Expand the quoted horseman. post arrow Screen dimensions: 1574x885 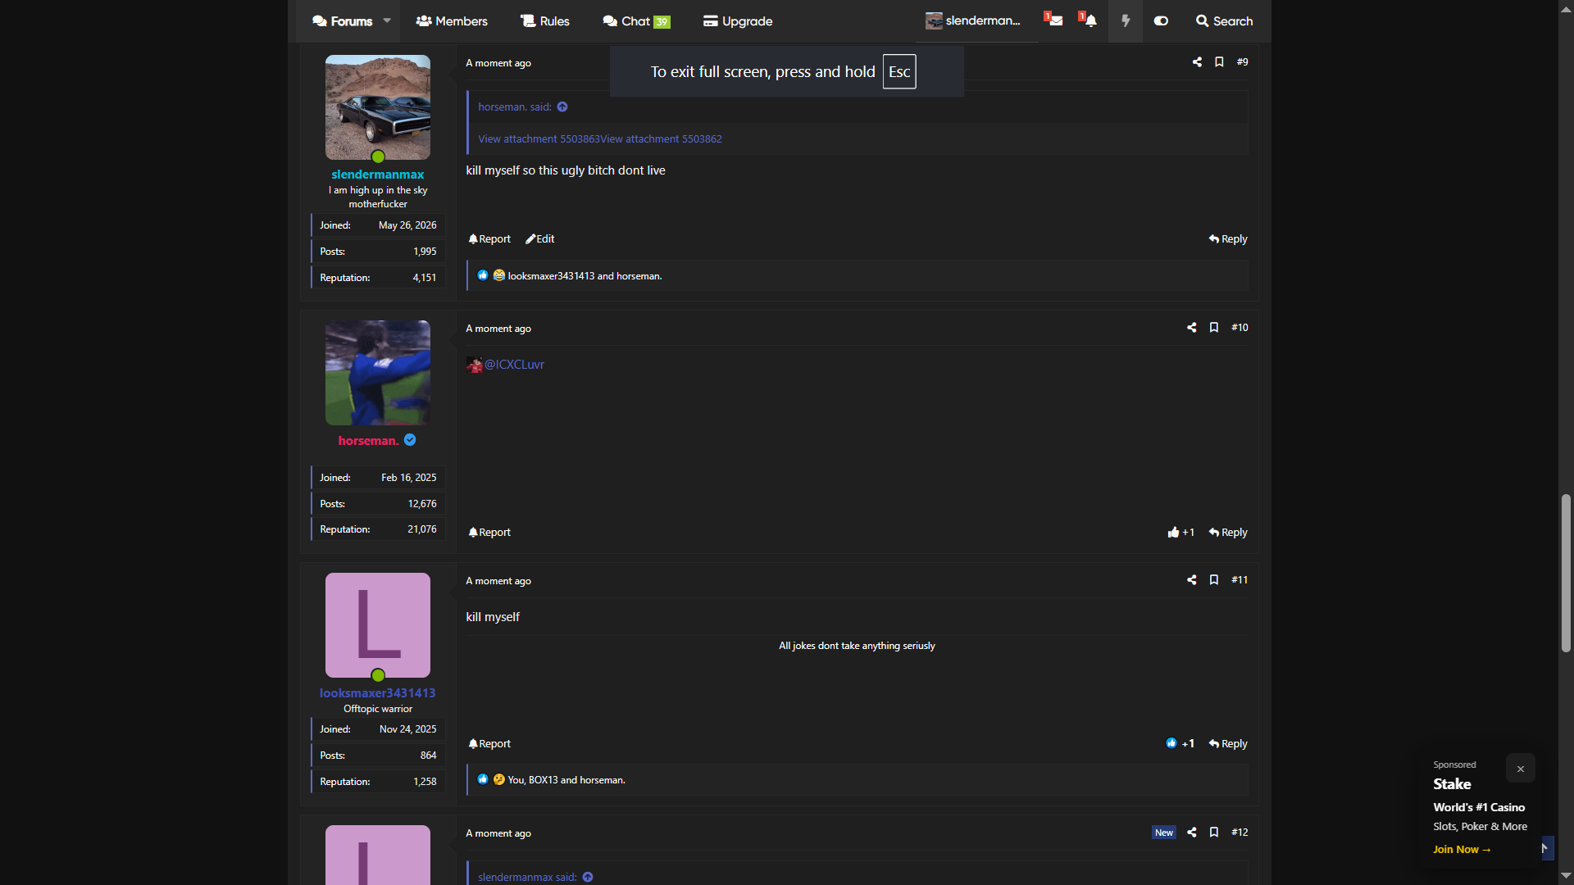tap(562, 107)
